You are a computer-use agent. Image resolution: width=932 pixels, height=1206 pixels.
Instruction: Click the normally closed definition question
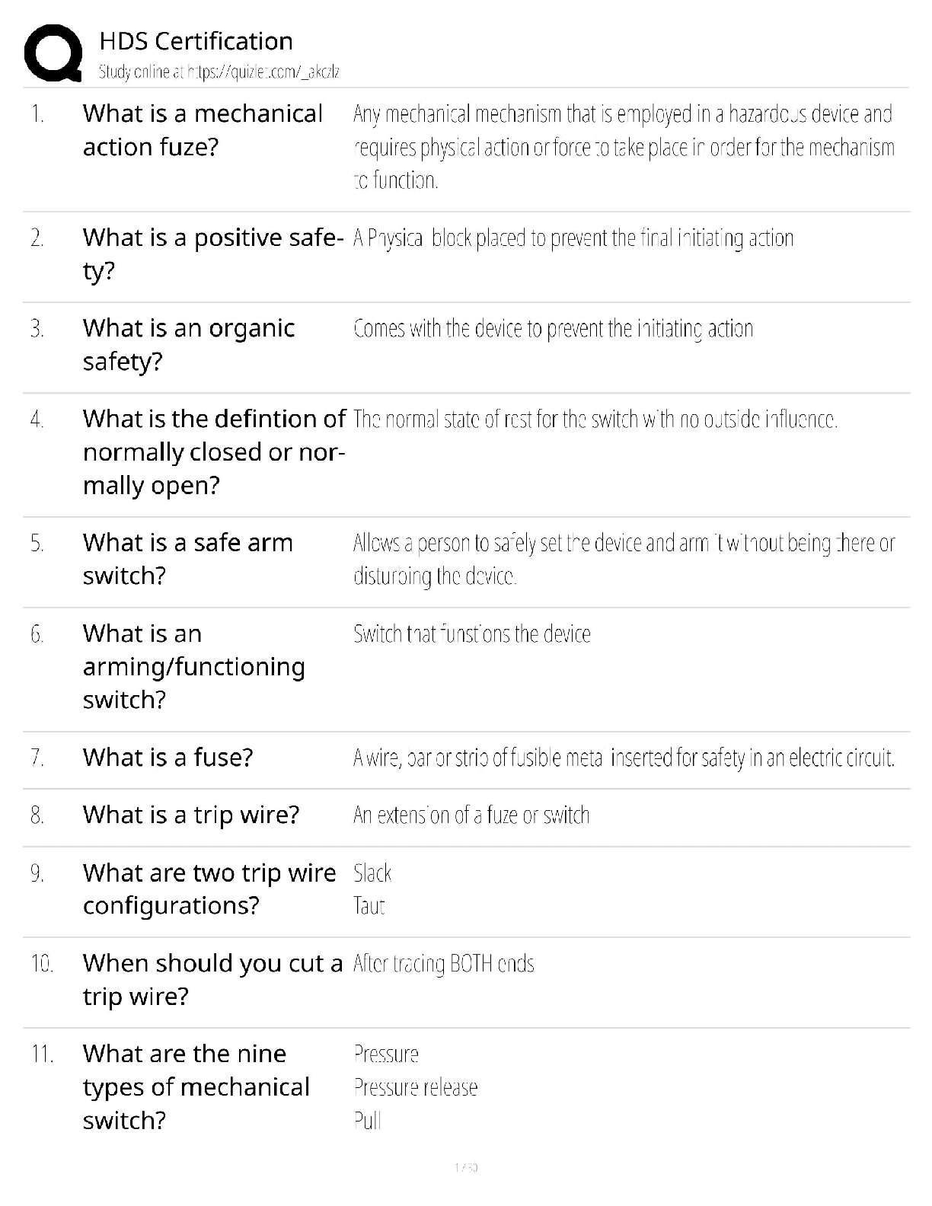tap(214, 452)
